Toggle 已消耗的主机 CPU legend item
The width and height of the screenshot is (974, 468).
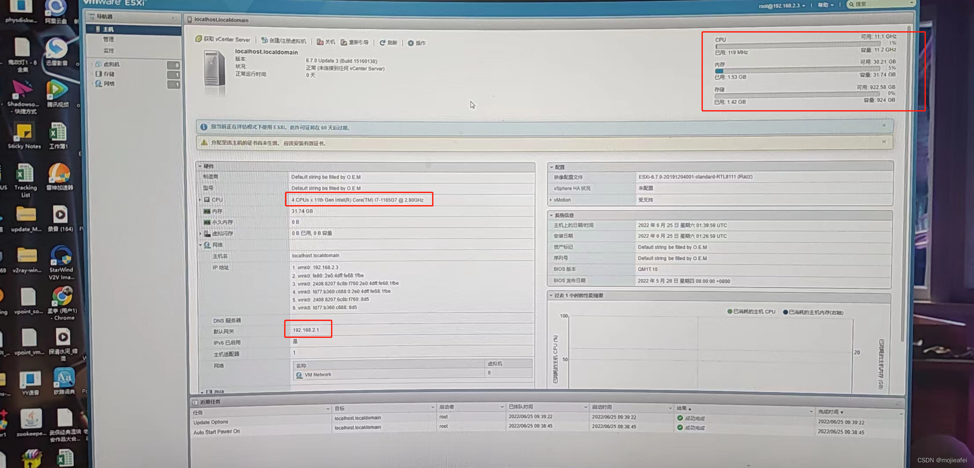[751, 311]
